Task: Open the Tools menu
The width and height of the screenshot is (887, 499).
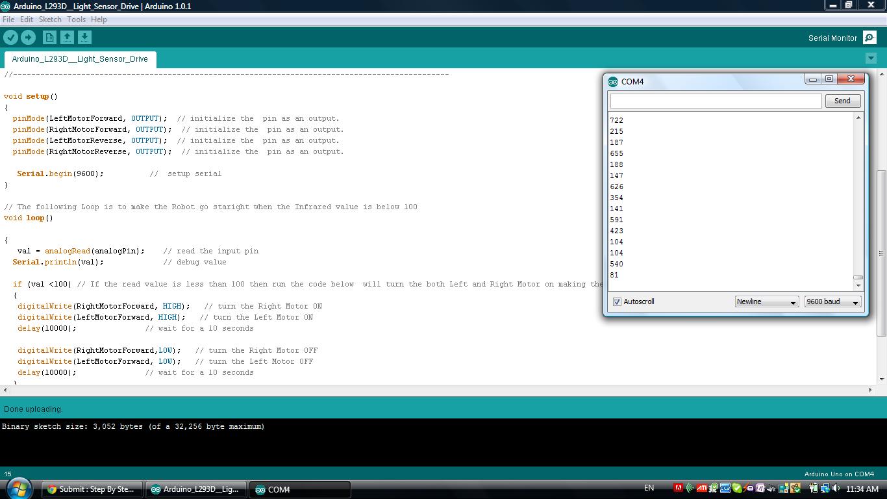Action: point(76,19)
